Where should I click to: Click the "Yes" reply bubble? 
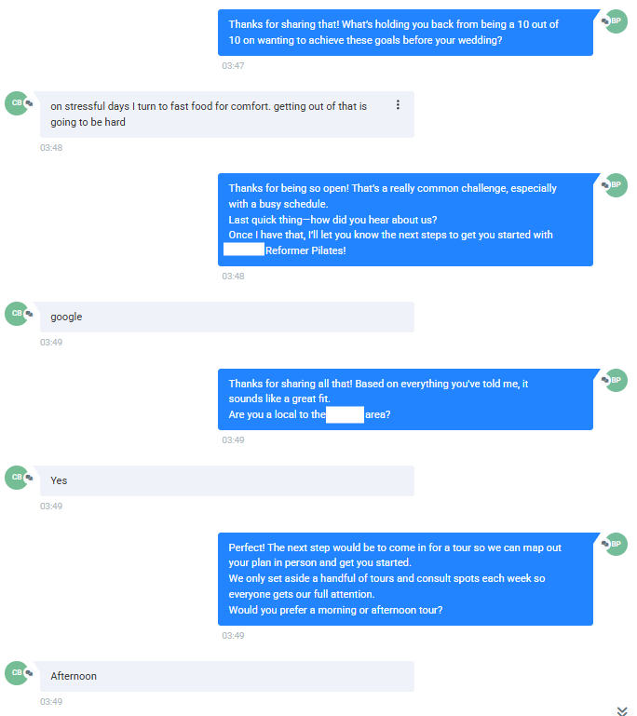[x=226, y=480]
